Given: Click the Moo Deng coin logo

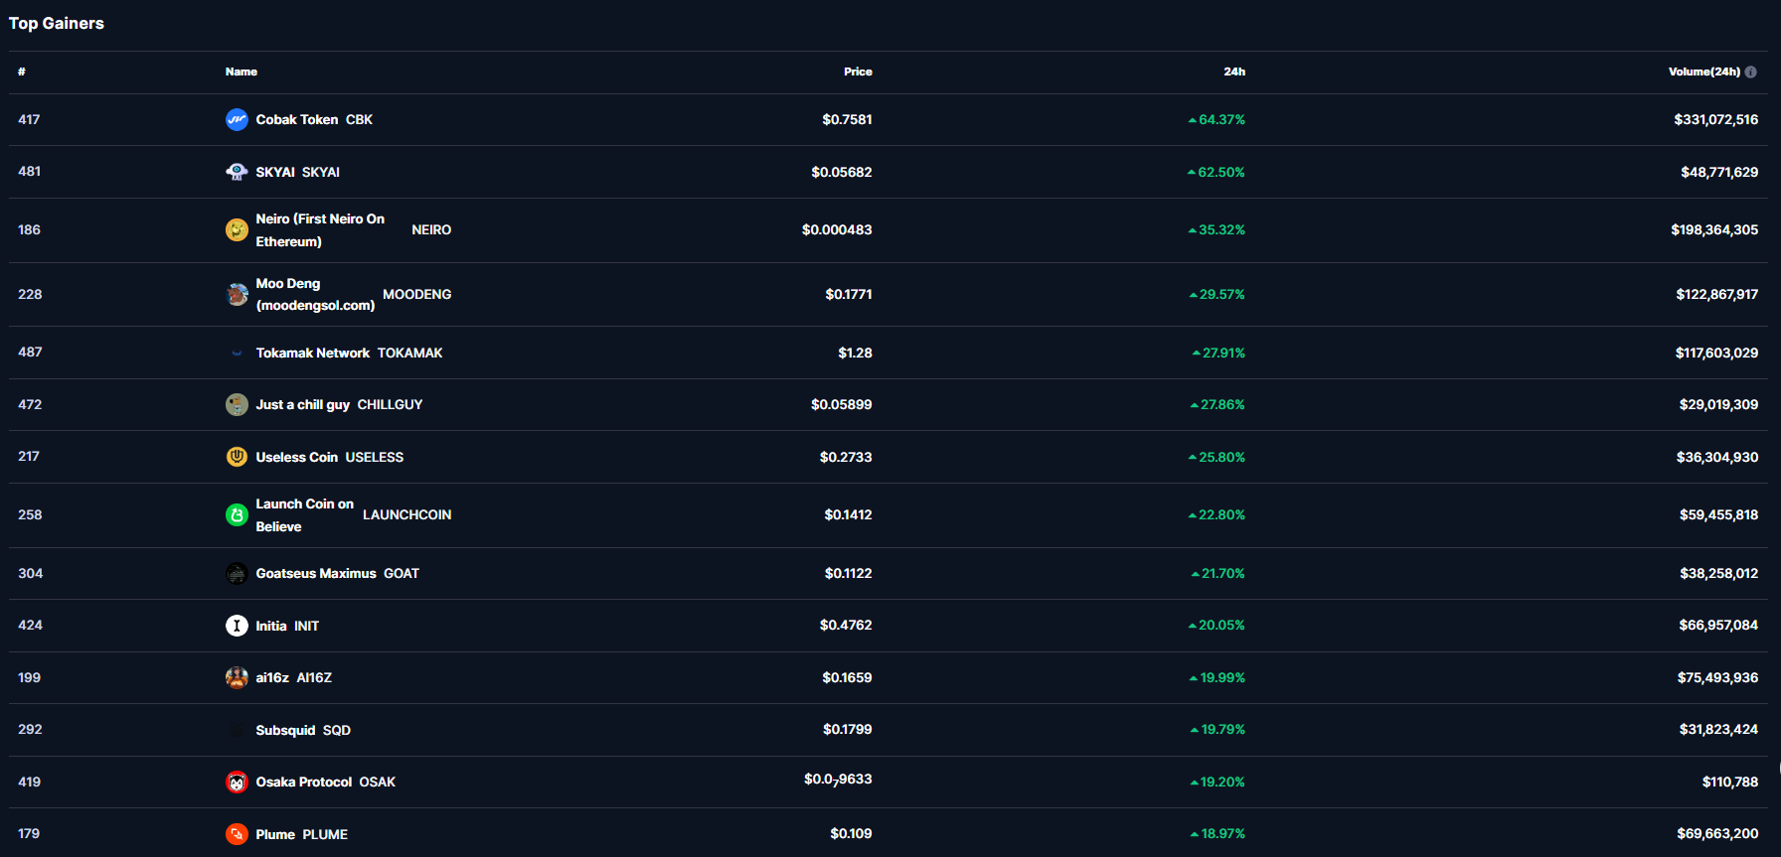Looking at the screenshot, I should tap(237, 295).
